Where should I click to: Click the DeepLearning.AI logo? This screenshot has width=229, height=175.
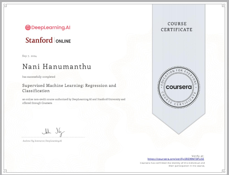point(48,27)
